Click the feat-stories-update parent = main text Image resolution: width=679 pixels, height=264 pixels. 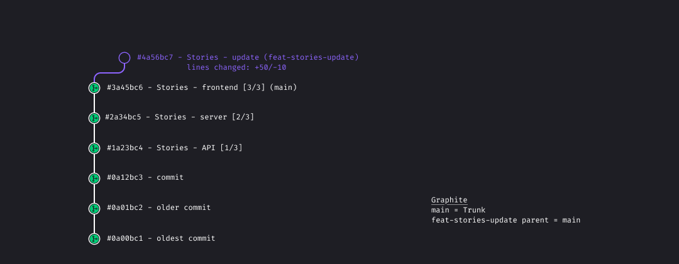(x=505, y=220)
